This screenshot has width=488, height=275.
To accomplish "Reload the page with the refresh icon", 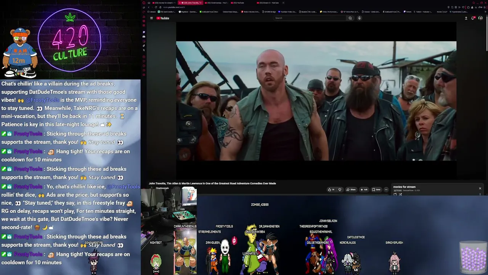I will pyautogui.click(x=156, y=7).
